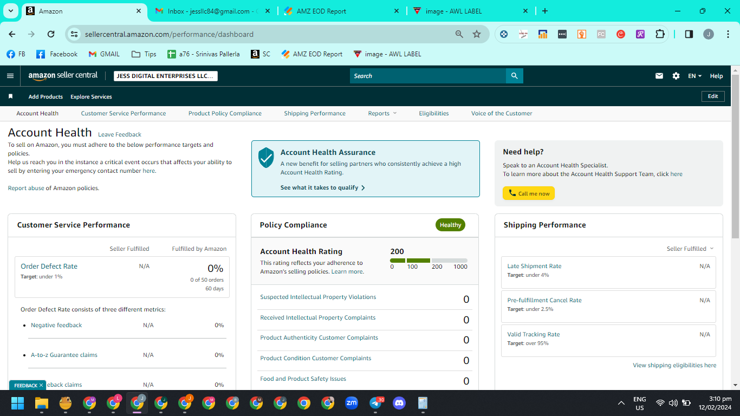Show hidden icons in the system tray
740x416 pixels.
pyautogui.click(x=621, y=403)
